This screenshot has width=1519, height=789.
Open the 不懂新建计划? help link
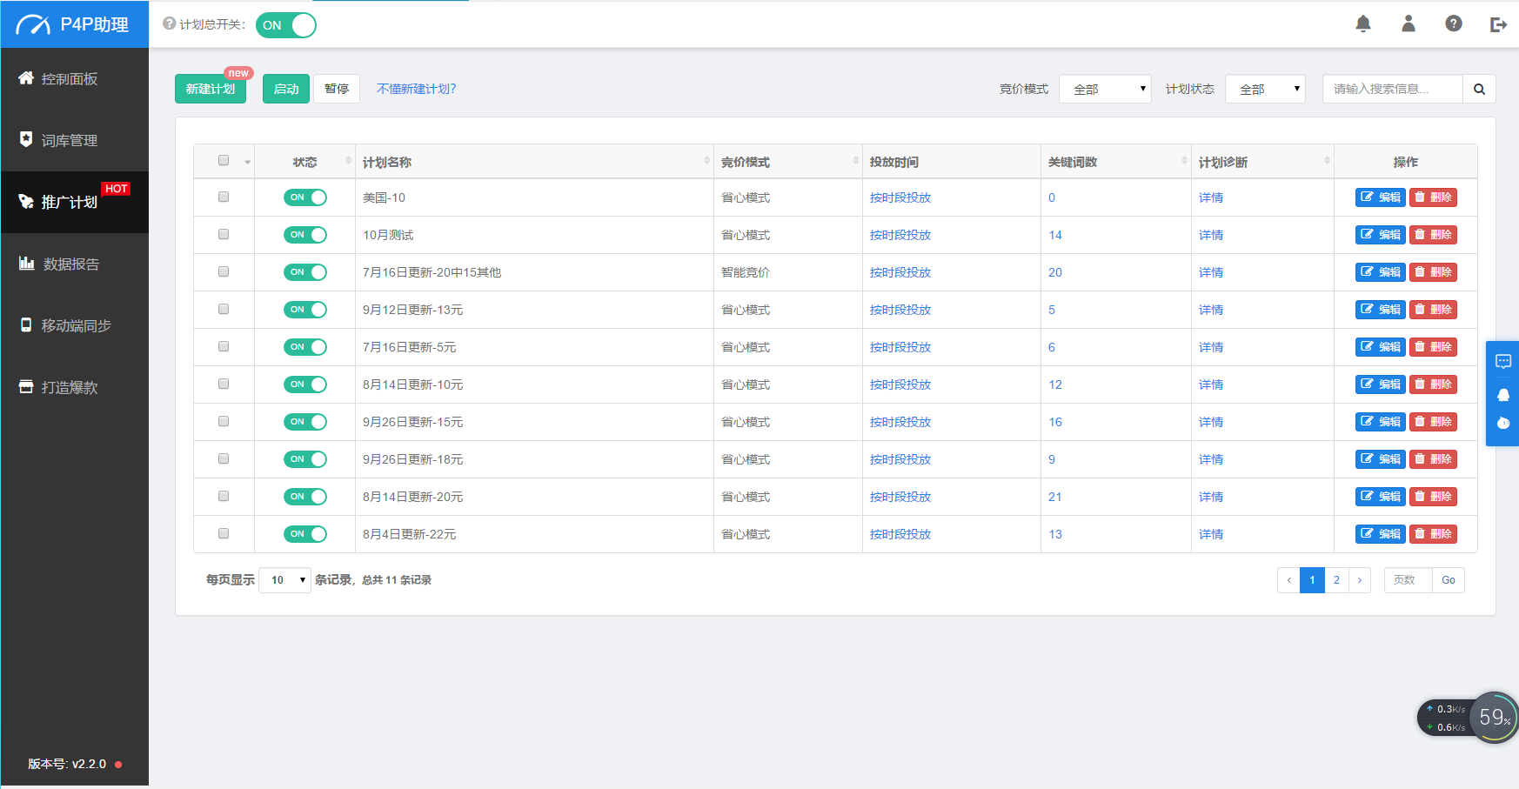[x=416, y=89]
